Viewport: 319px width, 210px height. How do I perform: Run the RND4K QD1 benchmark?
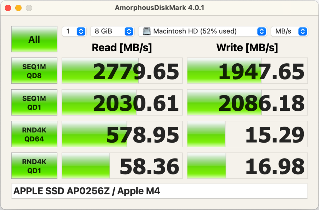34,166
